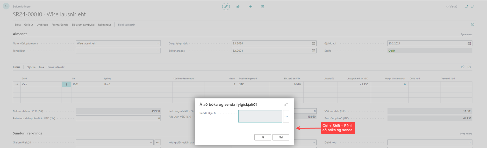The image size is (487, 148).
Task: Open lookup for Senda skjal til
Action: pos(286,116)
